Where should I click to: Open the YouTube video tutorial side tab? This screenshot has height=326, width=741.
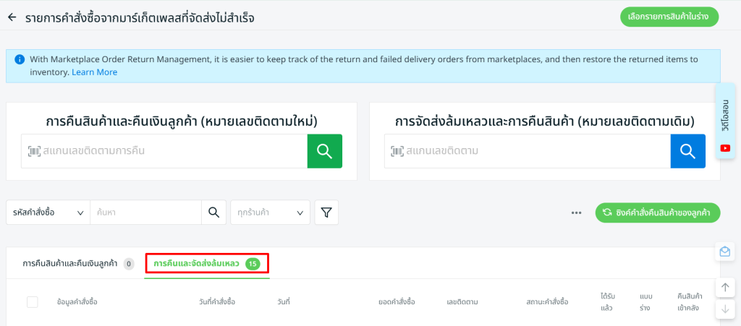[725, 121]
